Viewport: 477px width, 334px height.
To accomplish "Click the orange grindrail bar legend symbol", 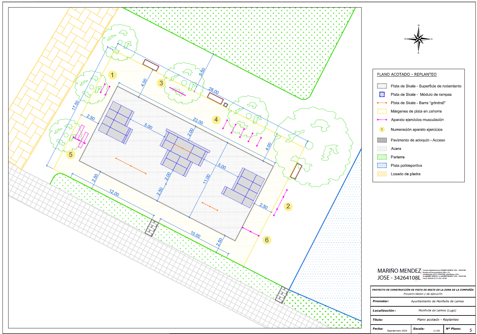I will (382, 103).
